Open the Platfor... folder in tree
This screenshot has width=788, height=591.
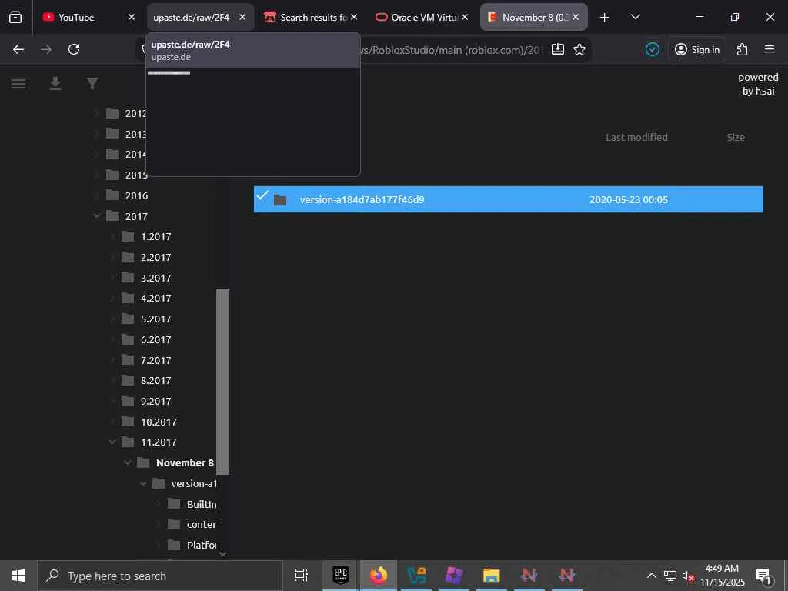[201, 545]
